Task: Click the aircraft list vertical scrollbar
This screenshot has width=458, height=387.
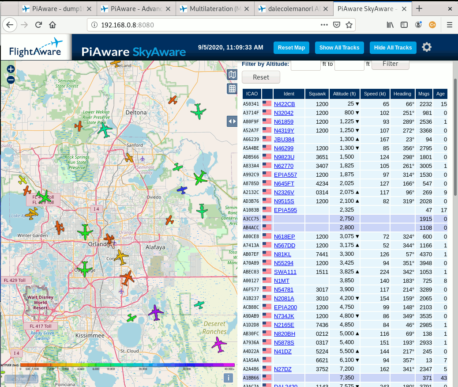Action: pyautogui.click(x=455, y=137)
